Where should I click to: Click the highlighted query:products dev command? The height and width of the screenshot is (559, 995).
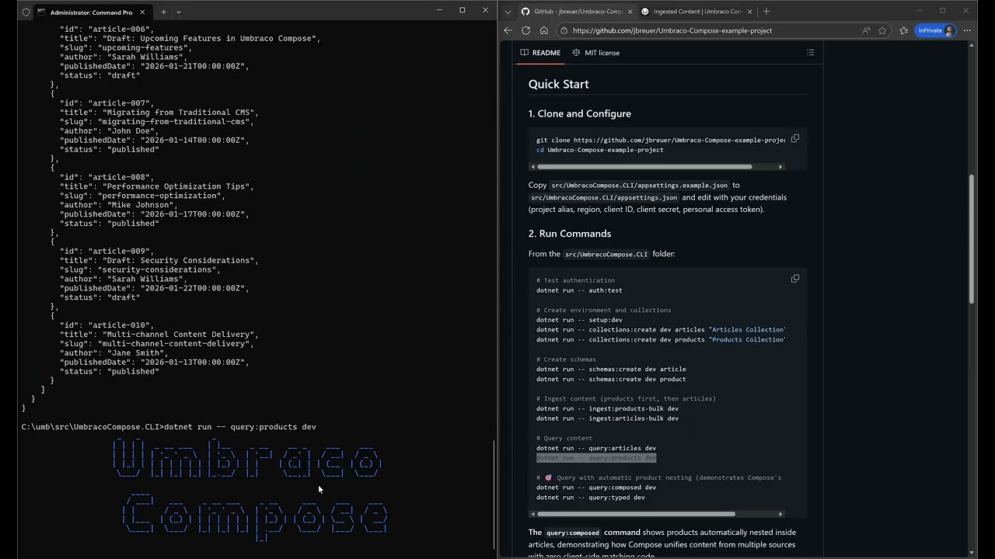(x=596, y=458)
